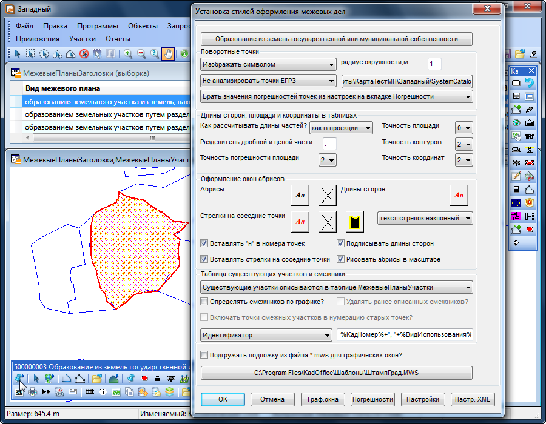Open Абрисы font style button
Image resolution: width=546 pixels, height=424 pixels.
click(300, 195)
